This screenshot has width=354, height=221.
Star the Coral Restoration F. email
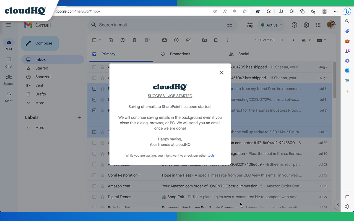point(102,175)
